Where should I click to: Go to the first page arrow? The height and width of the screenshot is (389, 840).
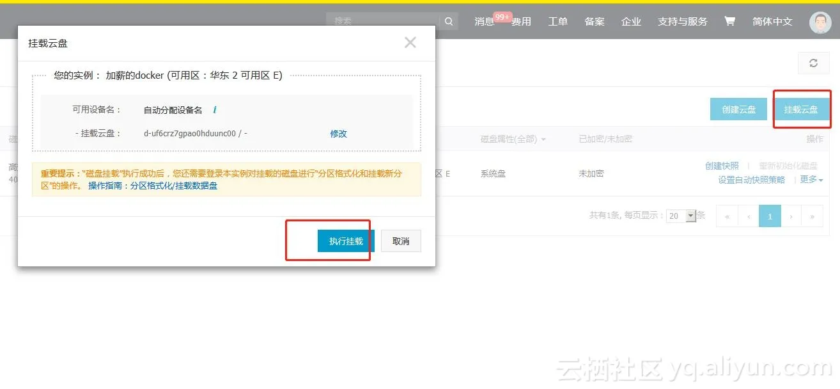(727, 216)
